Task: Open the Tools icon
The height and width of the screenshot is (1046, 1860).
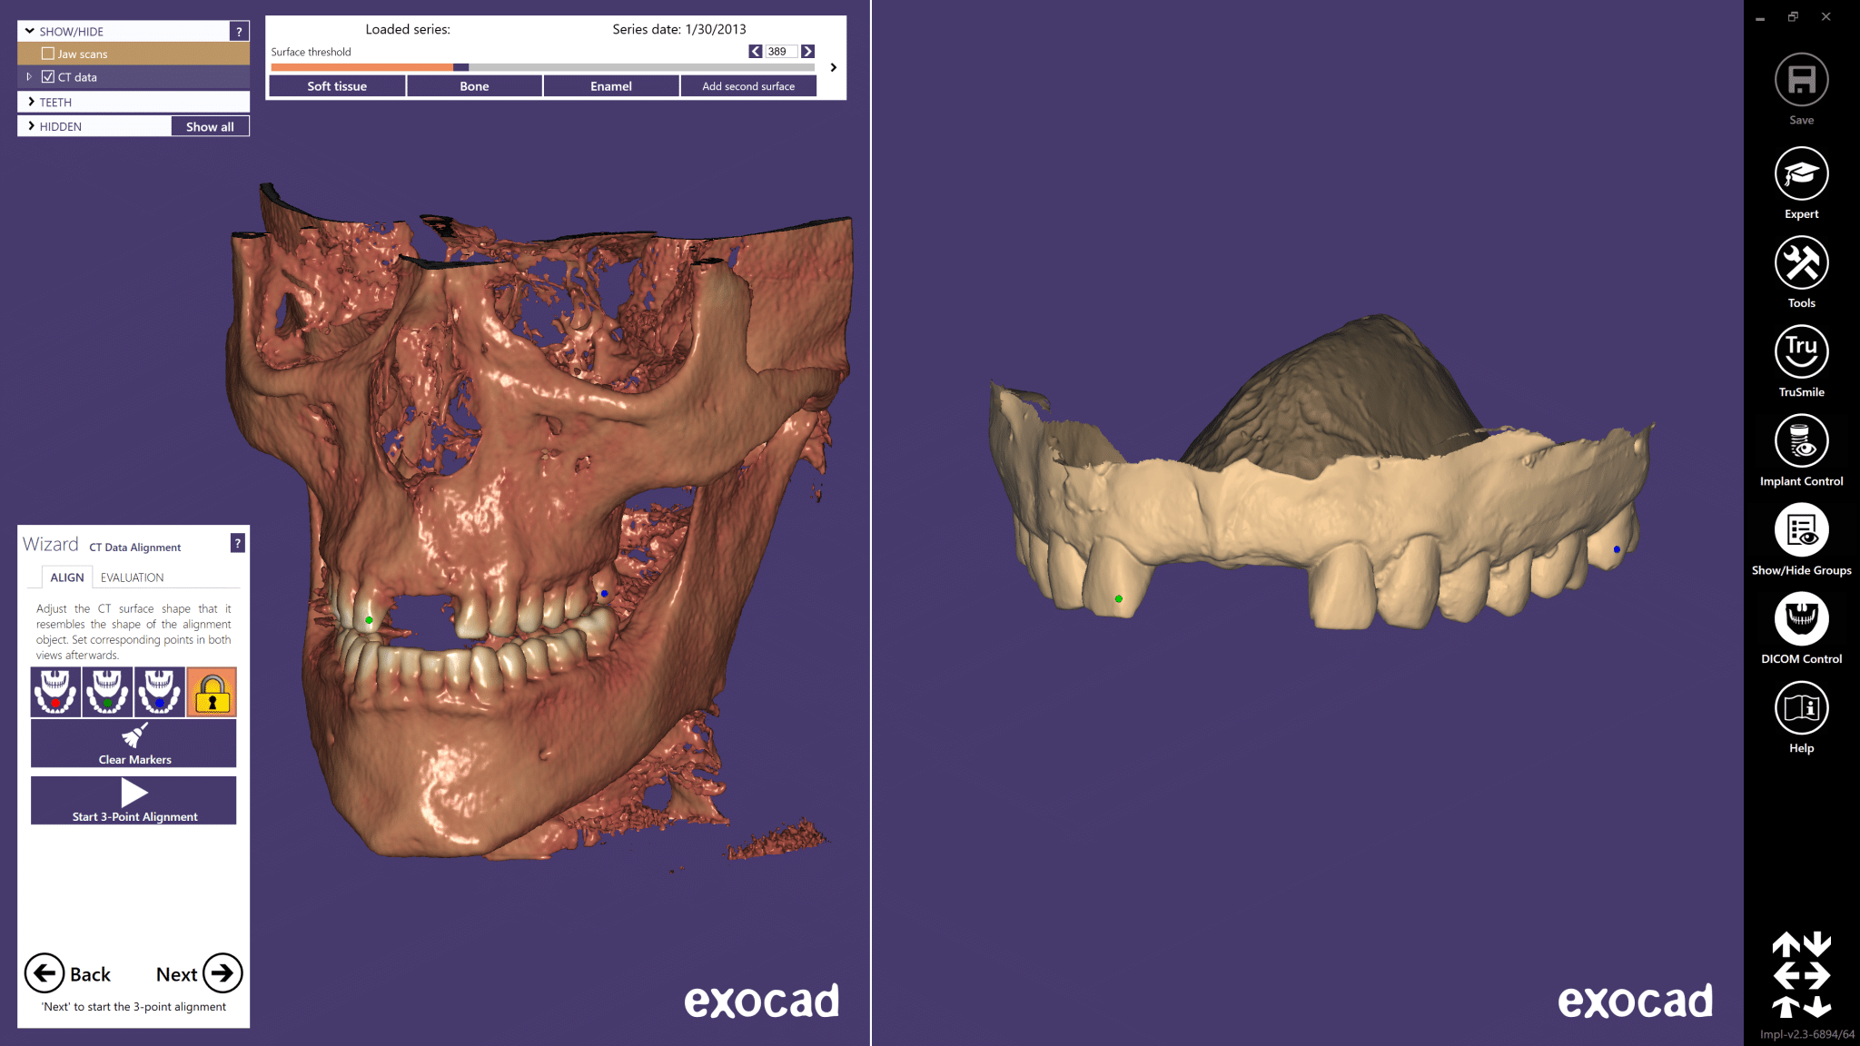Action: point(1801,262)
